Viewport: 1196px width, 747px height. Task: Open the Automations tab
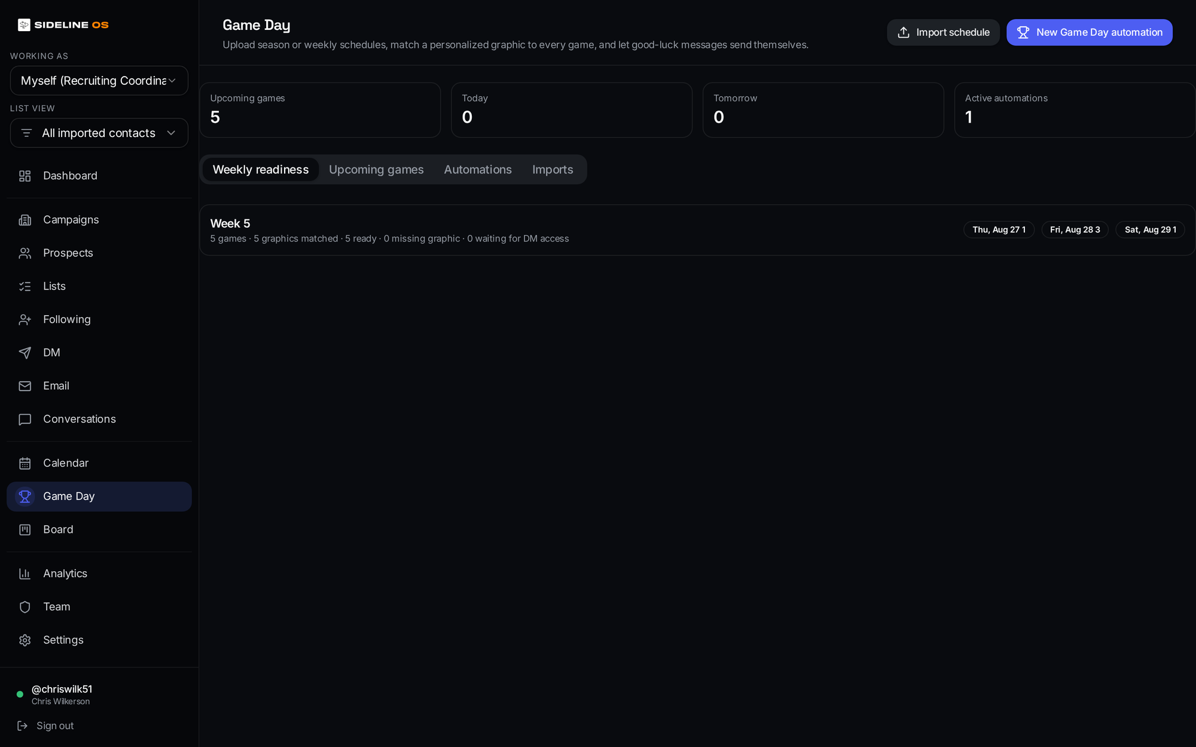tap(478, 169)
